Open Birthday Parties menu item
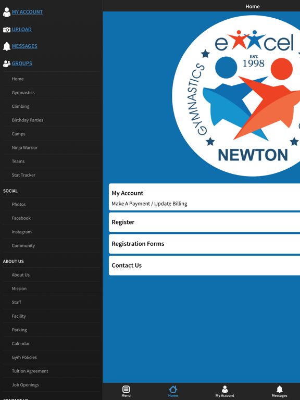Viewport: 300px width, 400px height. point(51,120)
